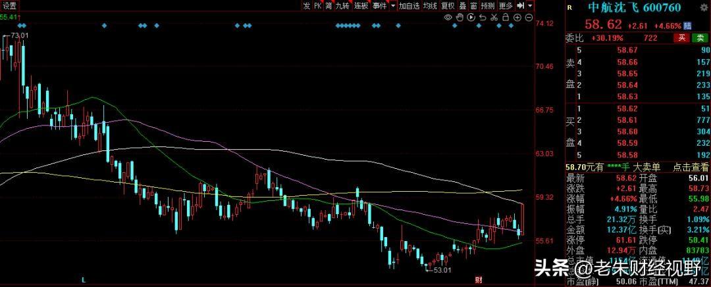
Task: Click the blue 陆 stock connect badge
Action: pos(689,25)
